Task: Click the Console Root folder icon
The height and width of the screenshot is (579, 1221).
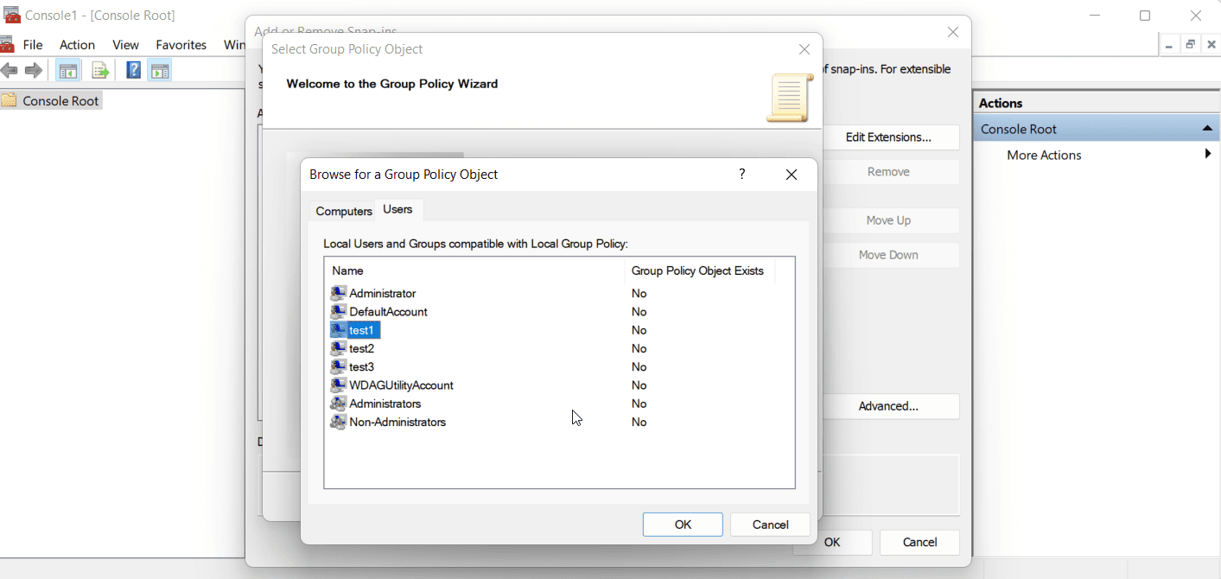Action: click(10, 100)
